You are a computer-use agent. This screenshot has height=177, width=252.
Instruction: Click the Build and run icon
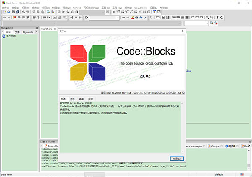point(68,12)
